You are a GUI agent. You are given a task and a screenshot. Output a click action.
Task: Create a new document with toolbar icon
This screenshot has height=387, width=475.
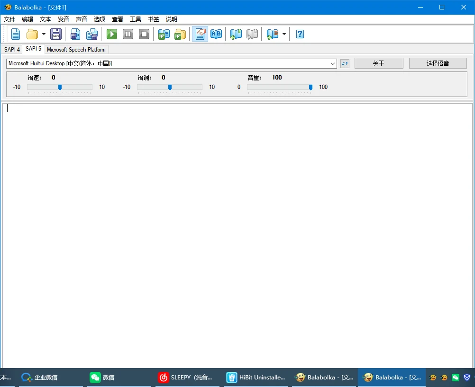point(16,34)
